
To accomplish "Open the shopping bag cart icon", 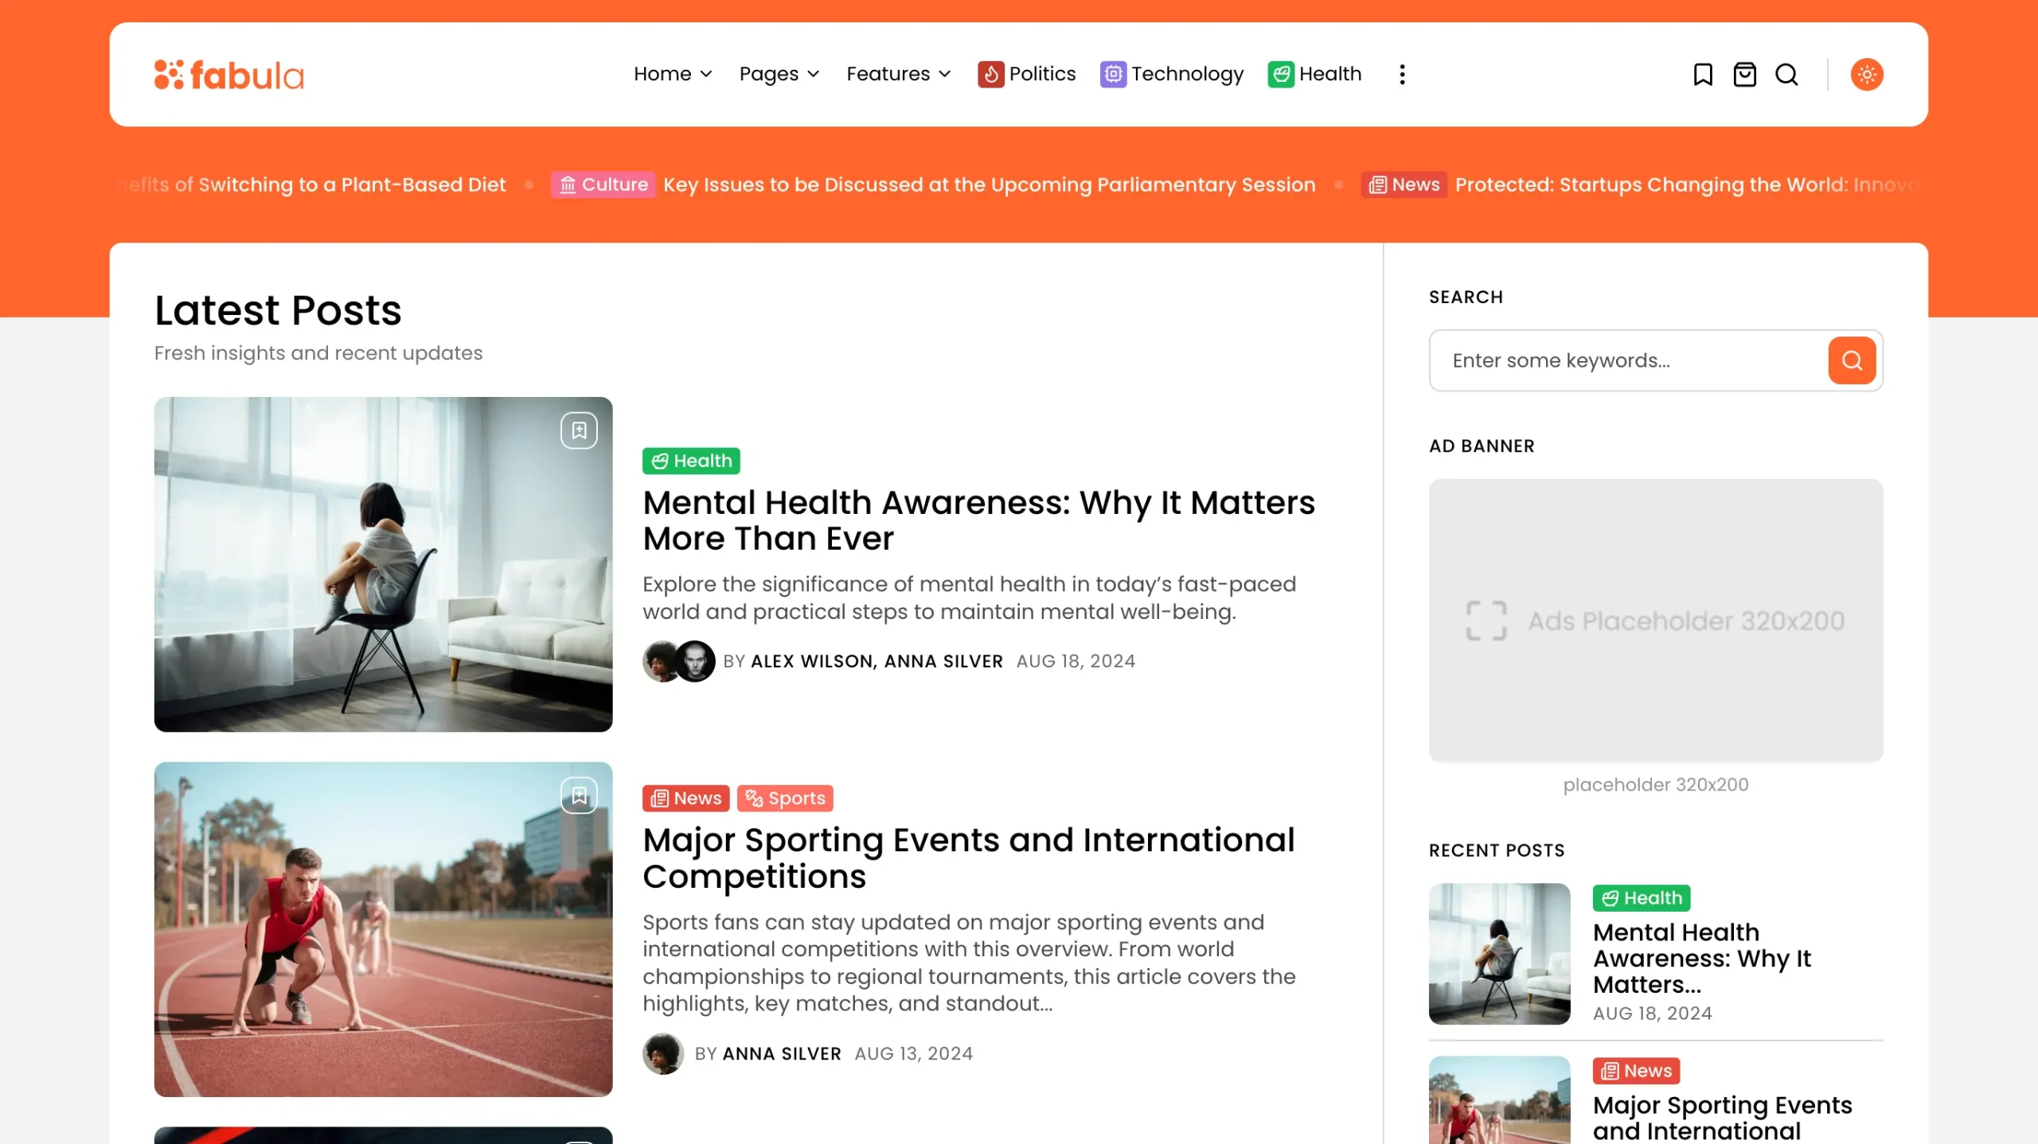I will 1744,74.
